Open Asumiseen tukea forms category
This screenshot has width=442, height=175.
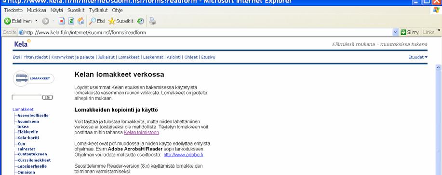click(28, 124)
